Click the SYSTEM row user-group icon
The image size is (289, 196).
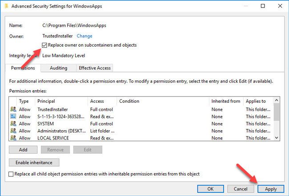point(13,124)
